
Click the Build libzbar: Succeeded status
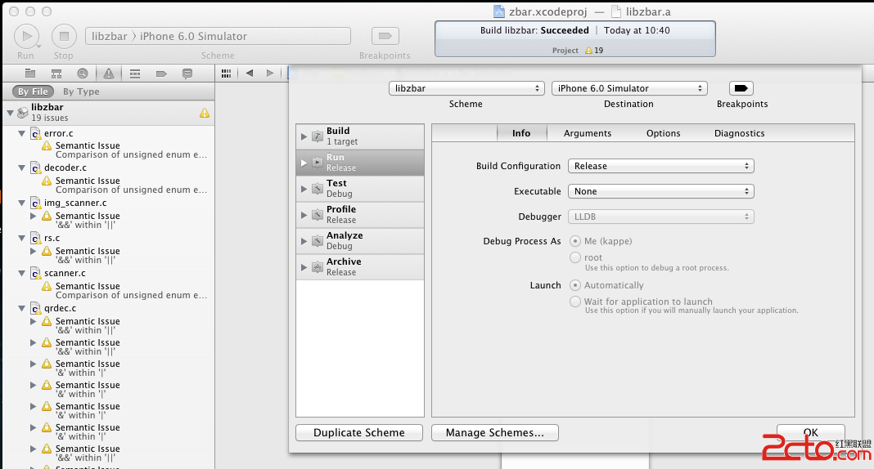click(x=534, y=30)
